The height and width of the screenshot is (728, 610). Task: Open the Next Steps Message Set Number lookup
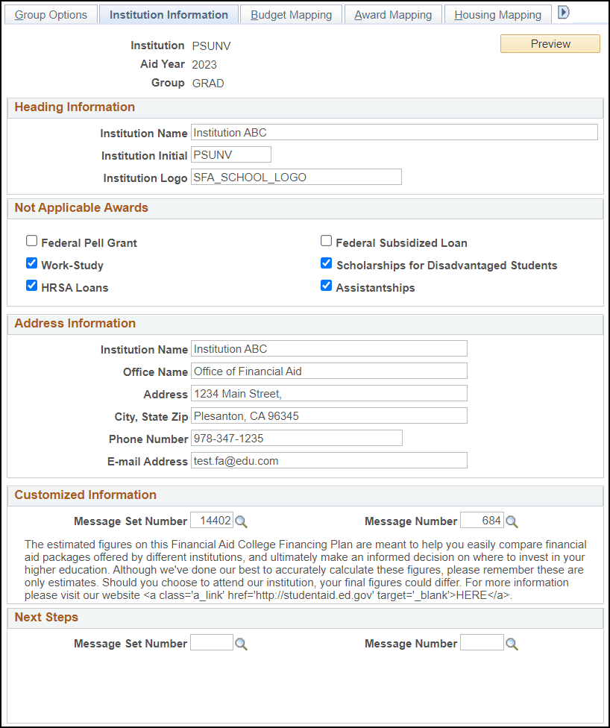coord(241,643)
